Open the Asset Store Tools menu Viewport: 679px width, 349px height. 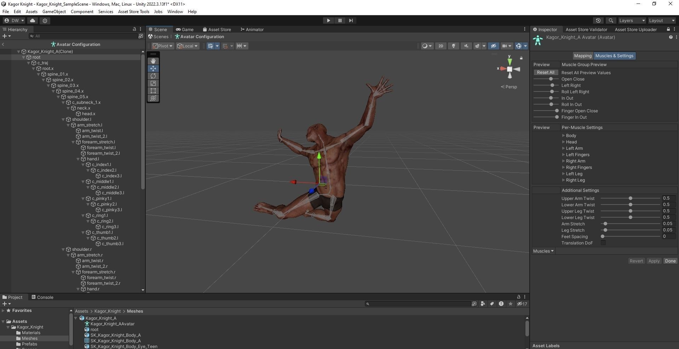(134, 12)
